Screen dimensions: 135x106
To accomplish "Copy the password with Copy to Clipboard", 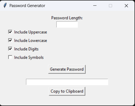I will [x=67, y=91].
